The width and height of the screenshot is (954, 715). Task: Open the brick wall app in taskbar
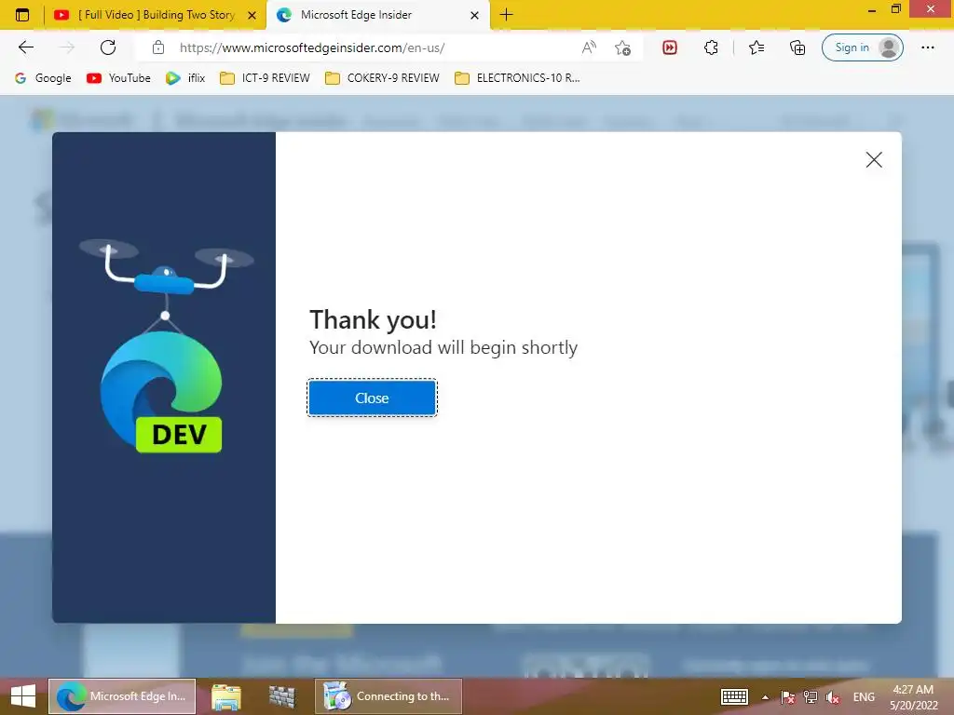pos(281,696)
